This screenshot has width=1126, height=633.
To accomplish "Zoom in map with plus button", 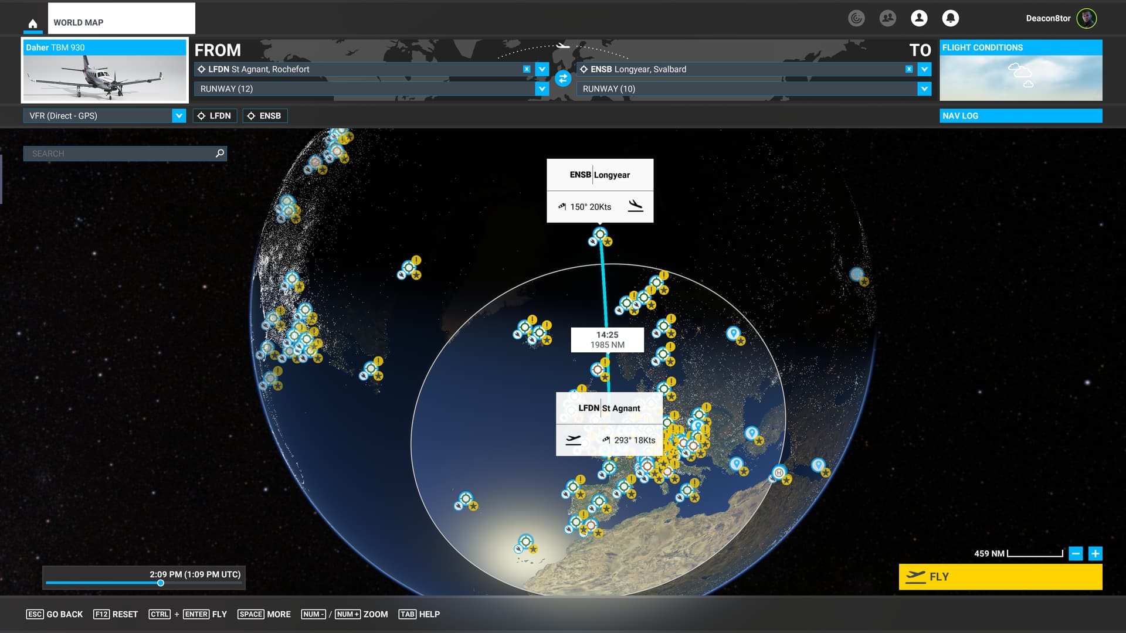I will pyautogui.click(x=1095, y=553).
